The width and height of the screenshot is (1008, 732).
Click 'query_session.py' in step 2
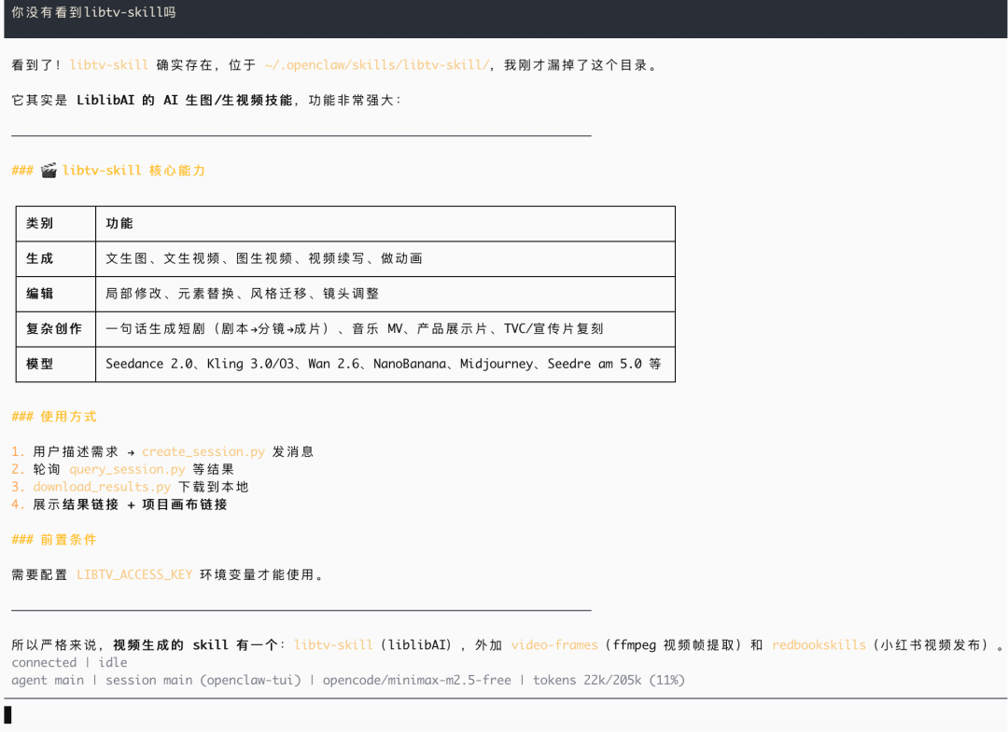127,469
